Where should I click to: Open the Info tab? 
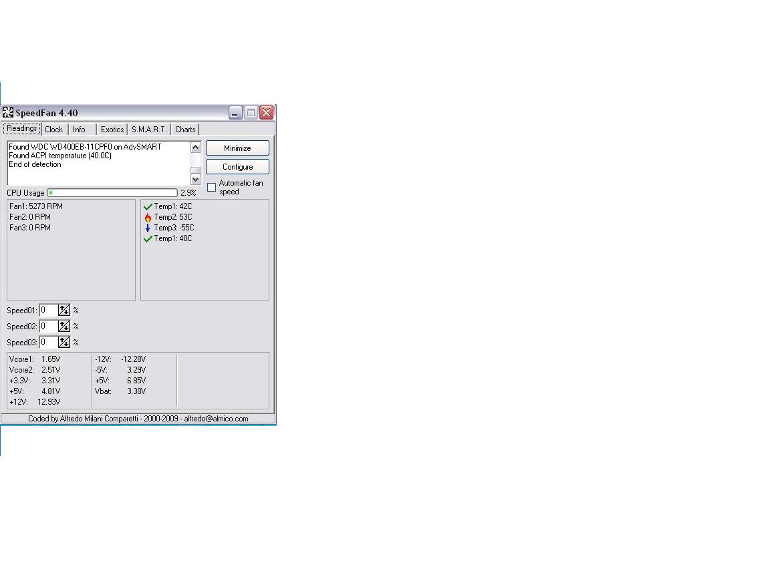[x=79, y=130]
